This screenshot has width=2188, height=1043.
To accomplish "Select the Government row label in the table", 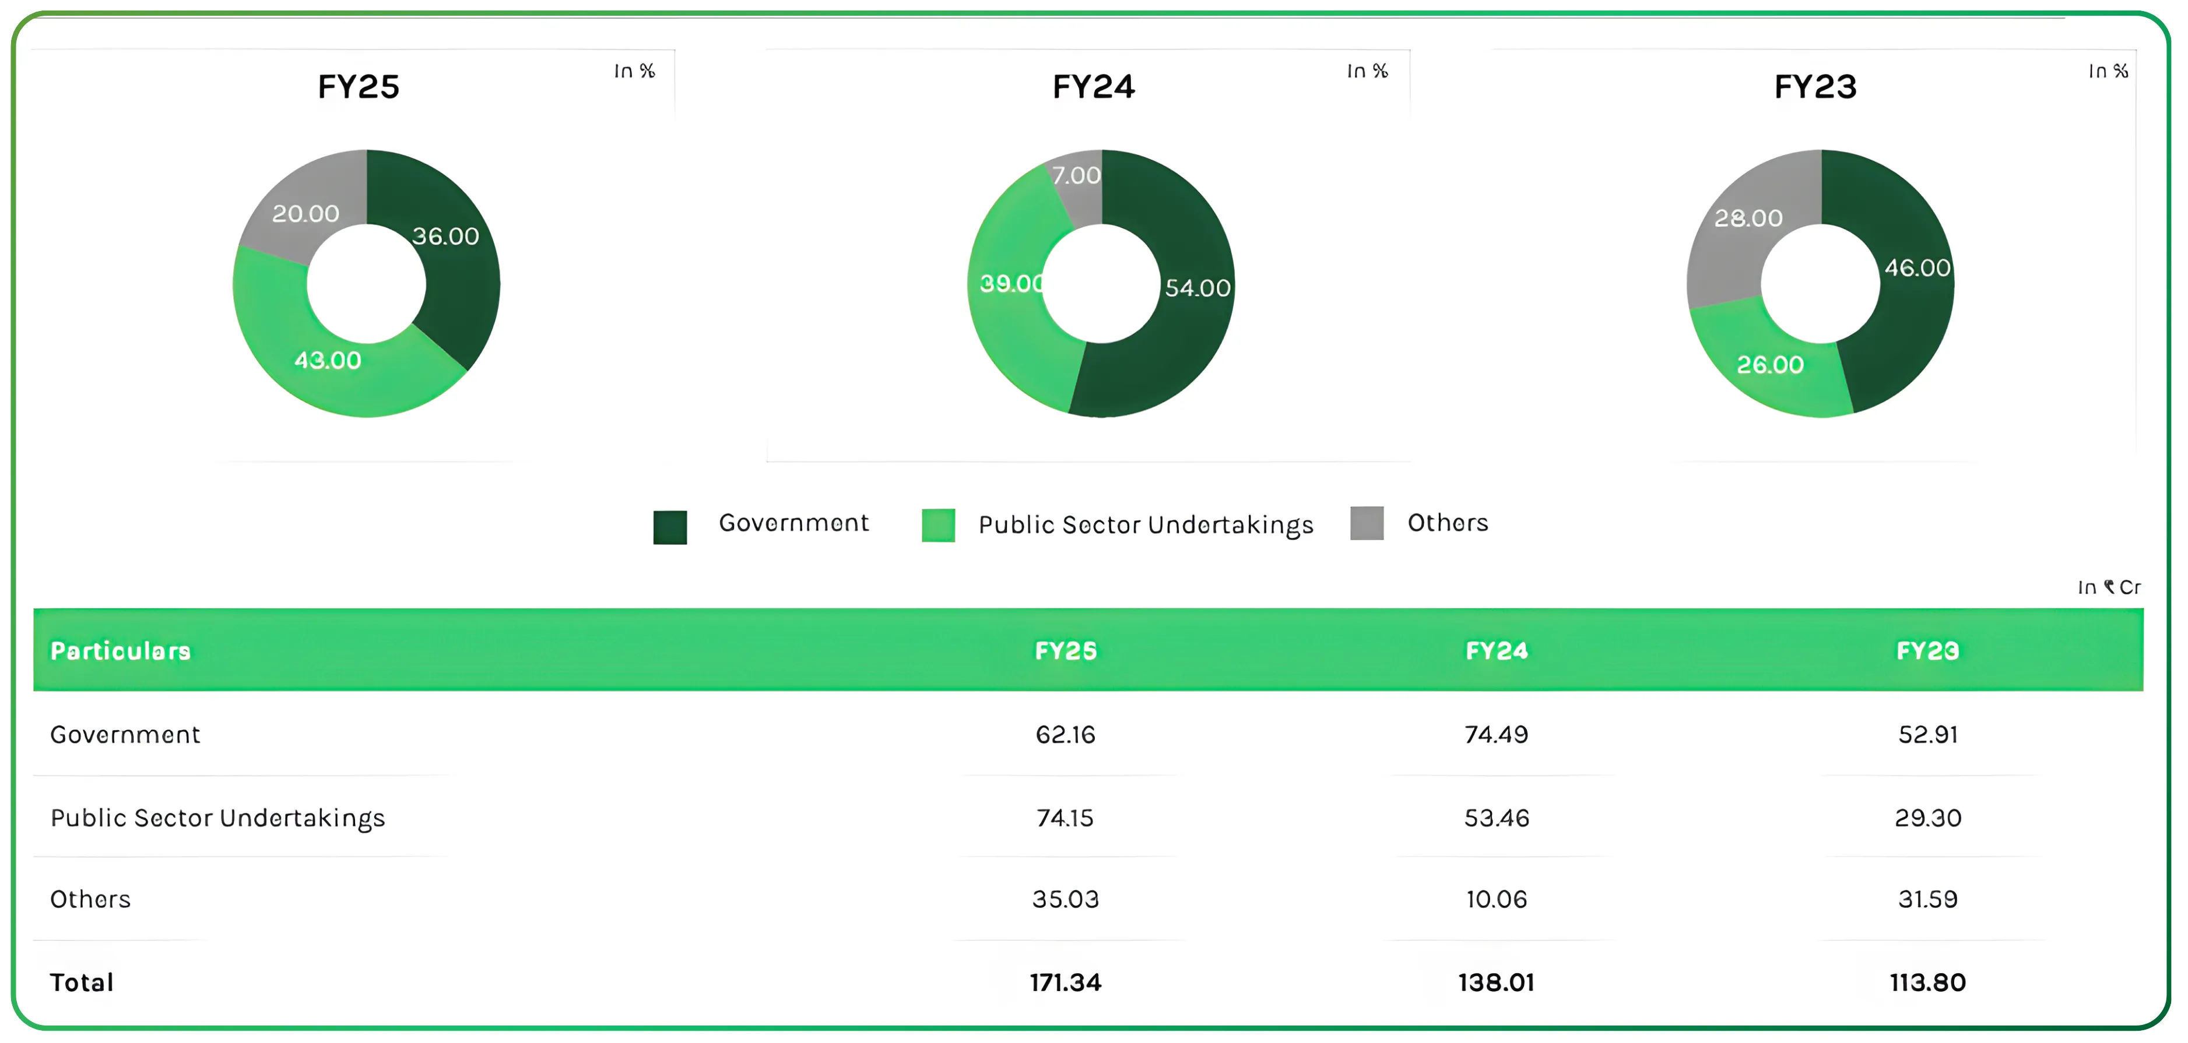I will 125,734.
